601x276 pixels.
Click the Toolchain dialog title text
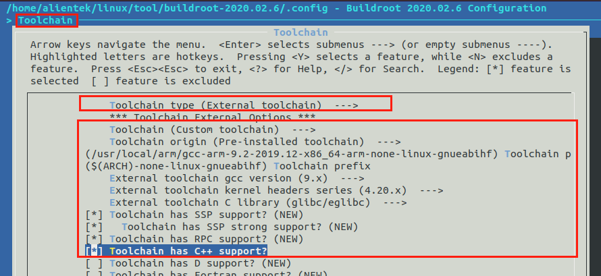(x=300, y=32)
